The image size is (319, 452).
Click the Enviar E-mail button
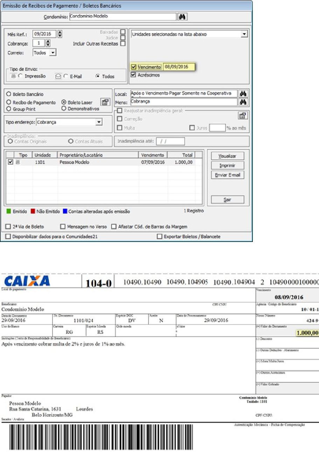228,175
